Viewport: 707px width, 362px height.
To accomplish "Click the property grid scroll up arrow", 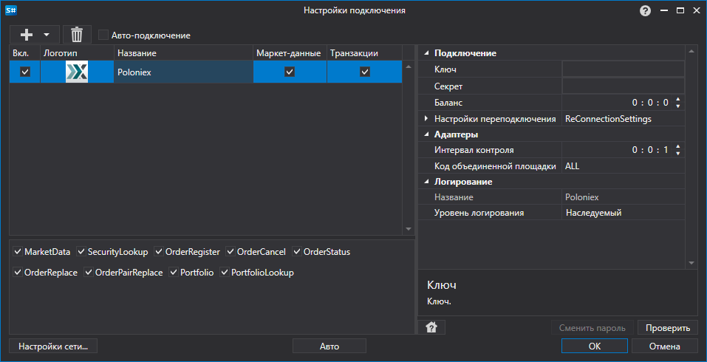I will [x=691, y=51].
